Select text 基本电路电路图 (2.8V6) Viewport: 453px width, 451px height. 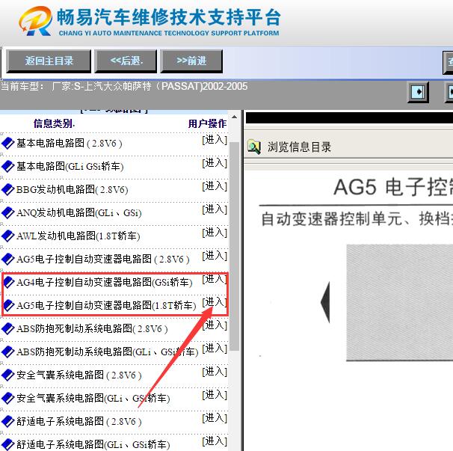pos(69,143)
